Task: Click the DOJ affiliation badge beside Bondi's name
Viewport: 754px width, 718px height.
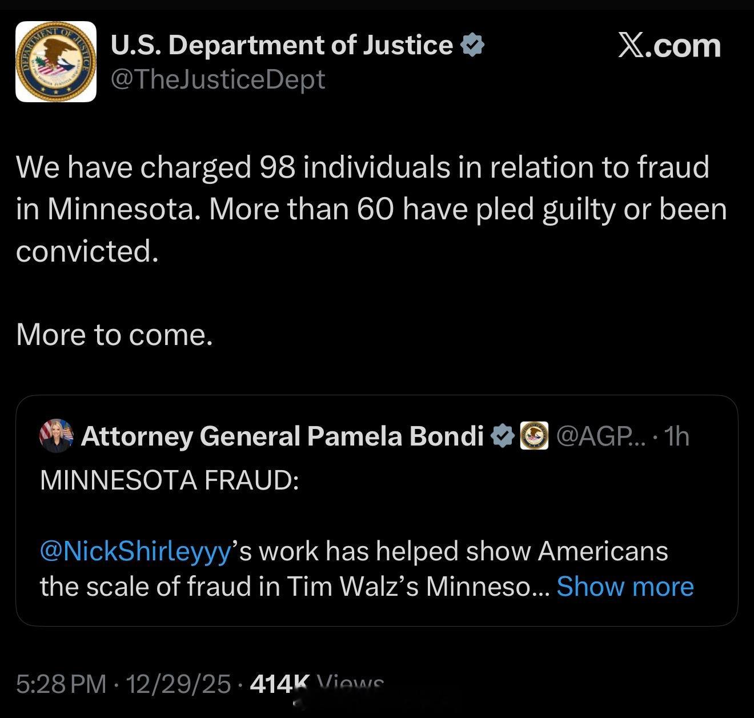Action: pos(534,436)
